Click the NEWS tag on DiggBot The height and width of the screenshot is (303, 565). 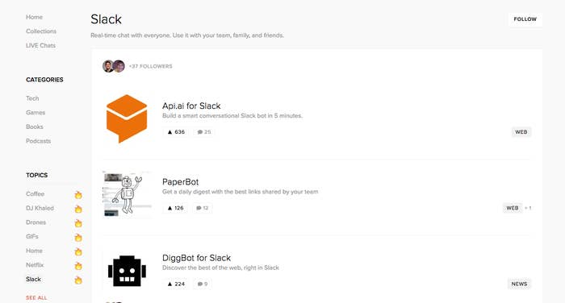(519, 284)
